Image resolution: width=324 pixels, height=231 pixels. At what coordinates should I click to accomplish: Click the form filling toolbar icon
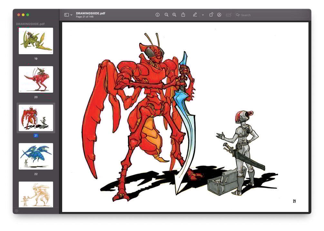pos(229,15)
